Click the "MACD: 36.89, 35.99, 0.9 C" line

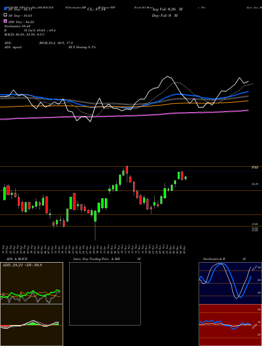point(25,35)
